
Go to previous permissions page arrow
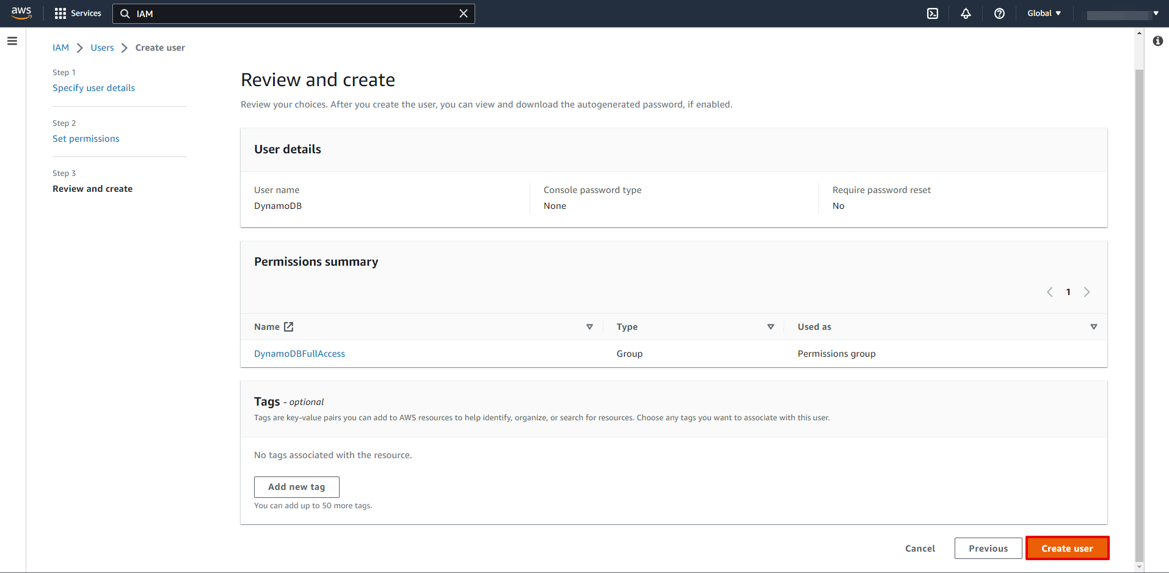[1050, 292]
